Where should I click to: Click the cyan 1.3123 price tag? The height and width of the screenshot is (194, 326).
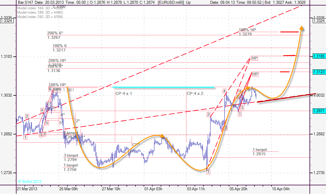[x=318, y=72]
